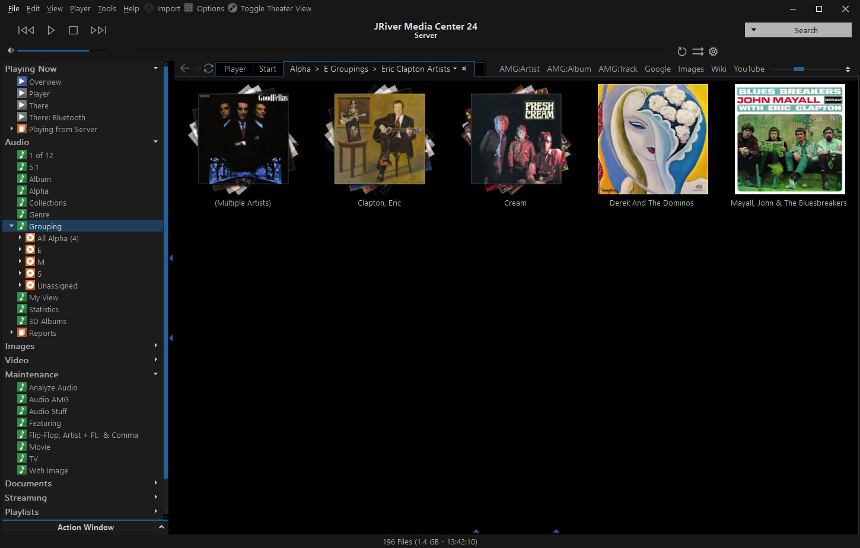
Task: Adjust the thumbnail size slider
Action: coord(799,69)
